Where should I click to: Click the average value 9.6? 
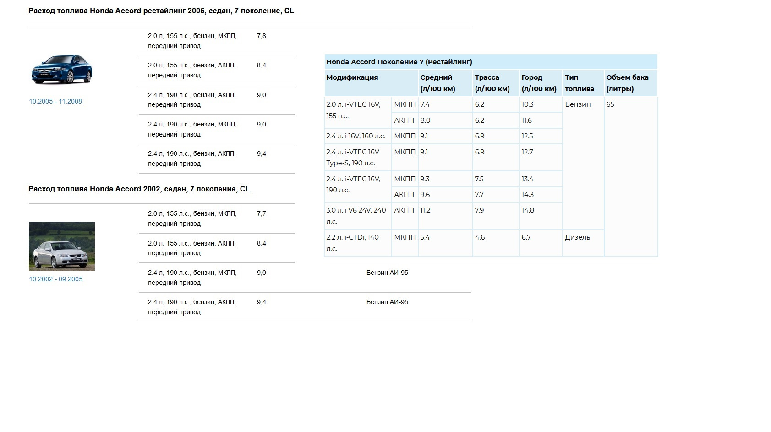click(425, 195)
